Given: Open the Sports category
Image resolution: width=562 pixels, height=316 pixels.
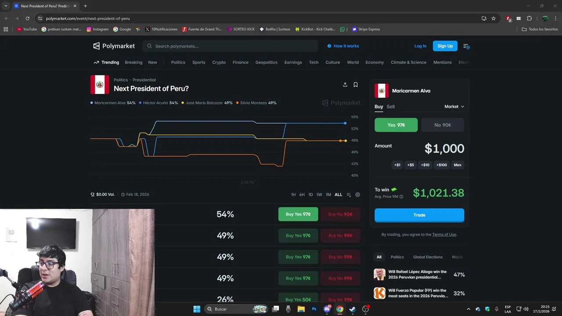Looking at the screenshot, I should tap(199, 62).
